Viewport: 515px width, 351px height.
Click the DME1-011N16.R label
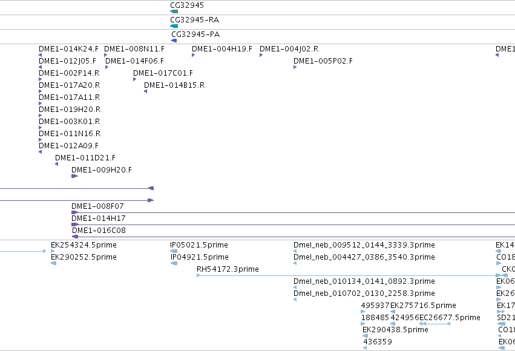click(x=70, y=134)
